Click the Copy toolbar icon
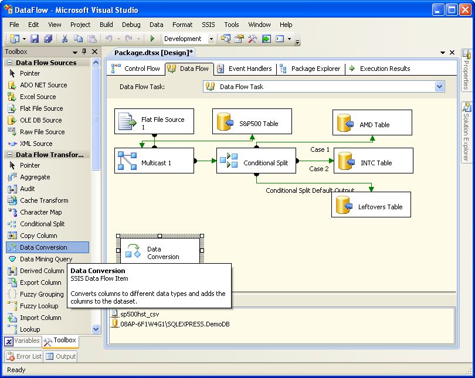This screenshot has height=378, width=475. point(78,39)
